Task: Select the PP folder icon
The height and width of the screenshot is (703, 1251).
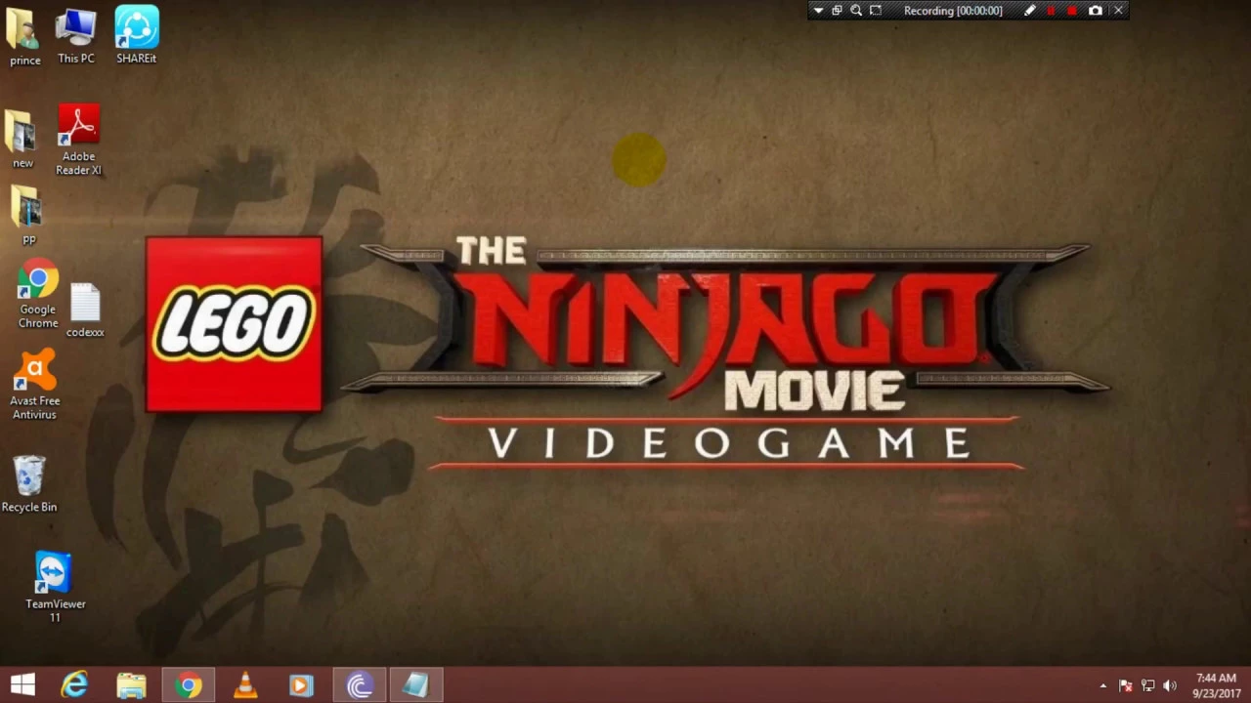Action: pos(28,215)
